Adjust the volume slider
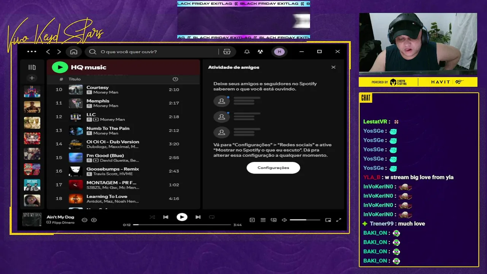Image resolution: width=487 pixels, height=274 pixels. point(305,220)
